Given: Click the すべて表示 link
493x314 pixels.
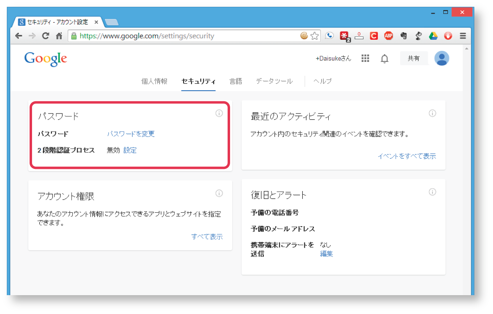Looking at the screenshot, I should click(x=207, y=237).
